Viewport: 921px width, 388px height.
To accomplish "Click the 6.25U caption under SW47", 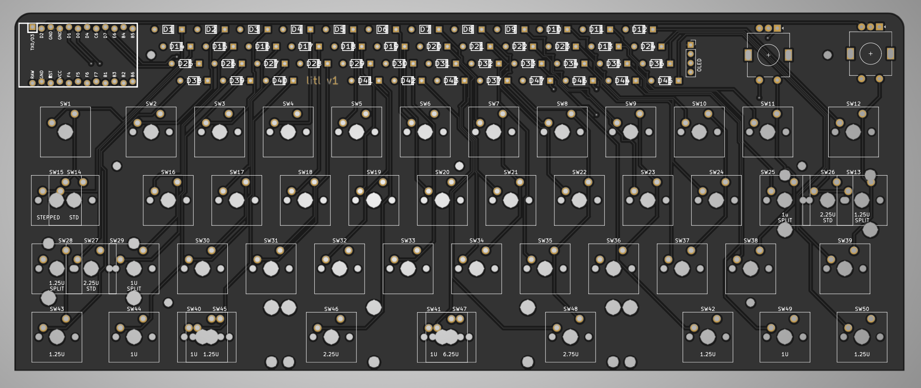I will tap(451, 354).
